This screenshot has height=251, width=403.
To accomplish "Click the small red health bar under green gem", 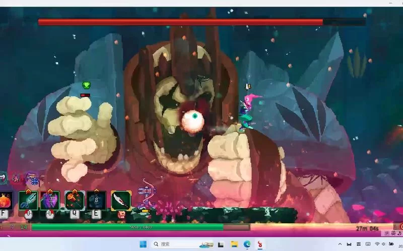I will [85, 95].
